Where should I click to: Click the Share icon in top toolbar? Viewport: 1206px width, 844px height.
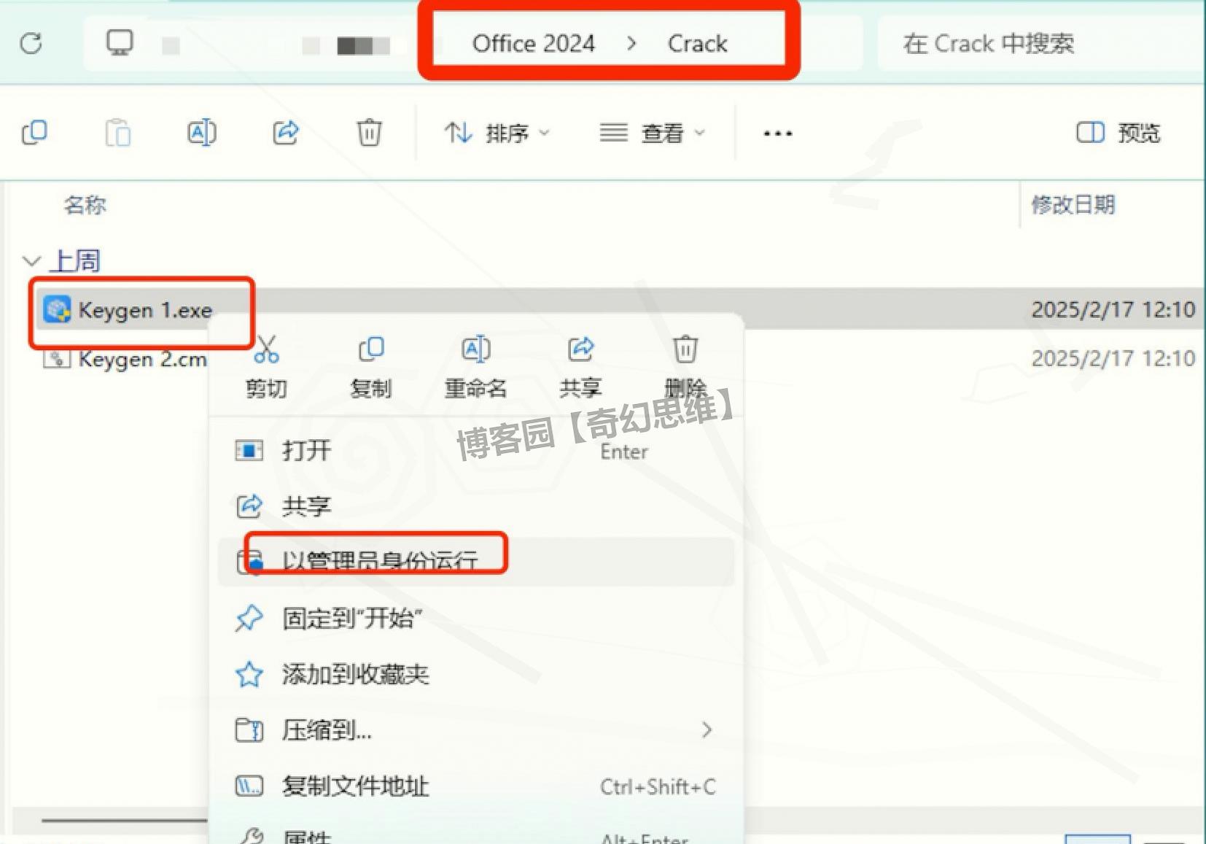[285, 133]
